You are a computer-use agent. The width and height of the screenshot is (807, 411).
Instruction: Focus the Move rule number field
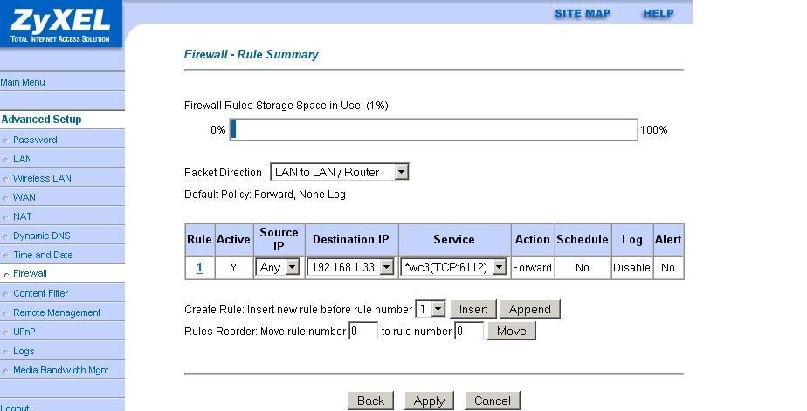[x=363, y=331]
